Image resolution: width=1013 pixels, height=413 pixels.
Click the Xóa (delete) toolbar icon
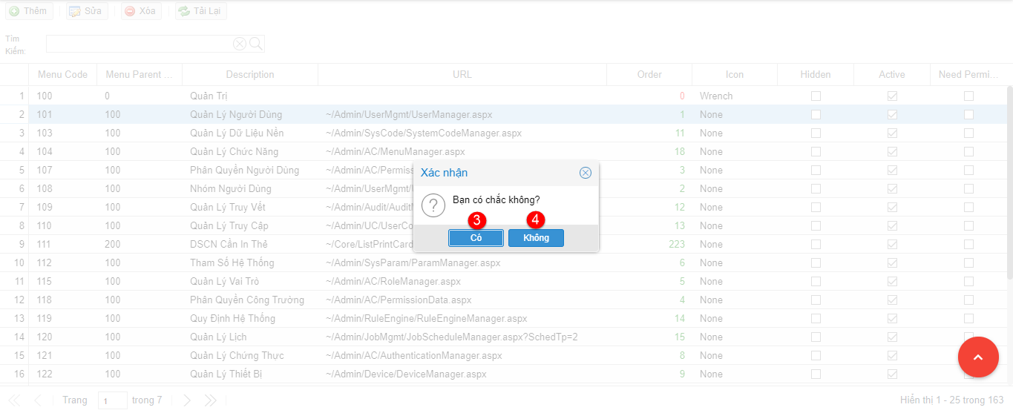coord(130,11)
